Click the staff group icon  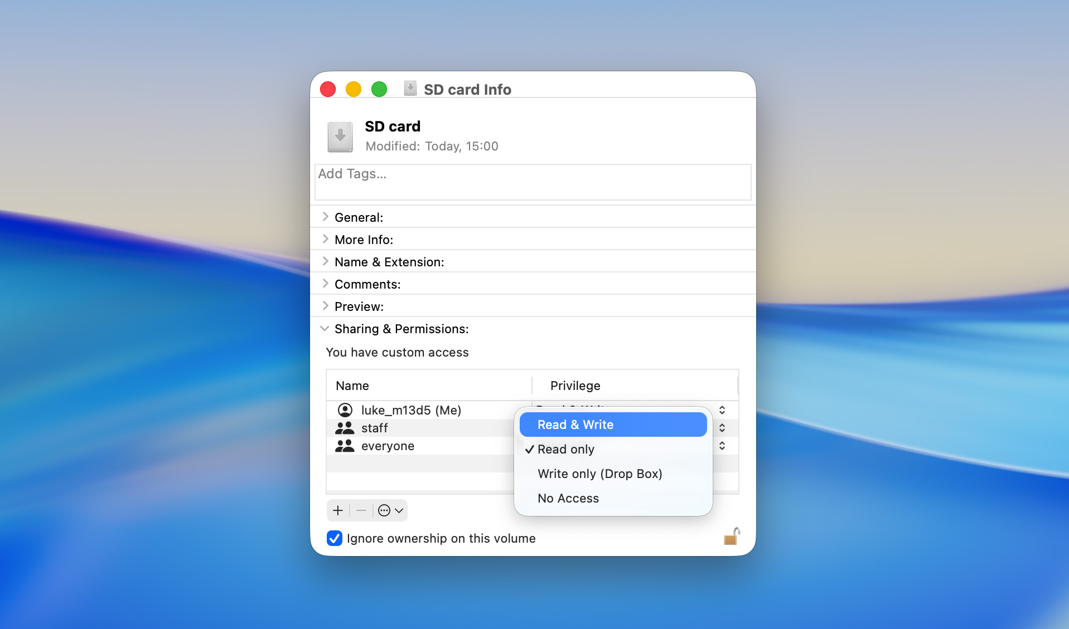(344, 428)
